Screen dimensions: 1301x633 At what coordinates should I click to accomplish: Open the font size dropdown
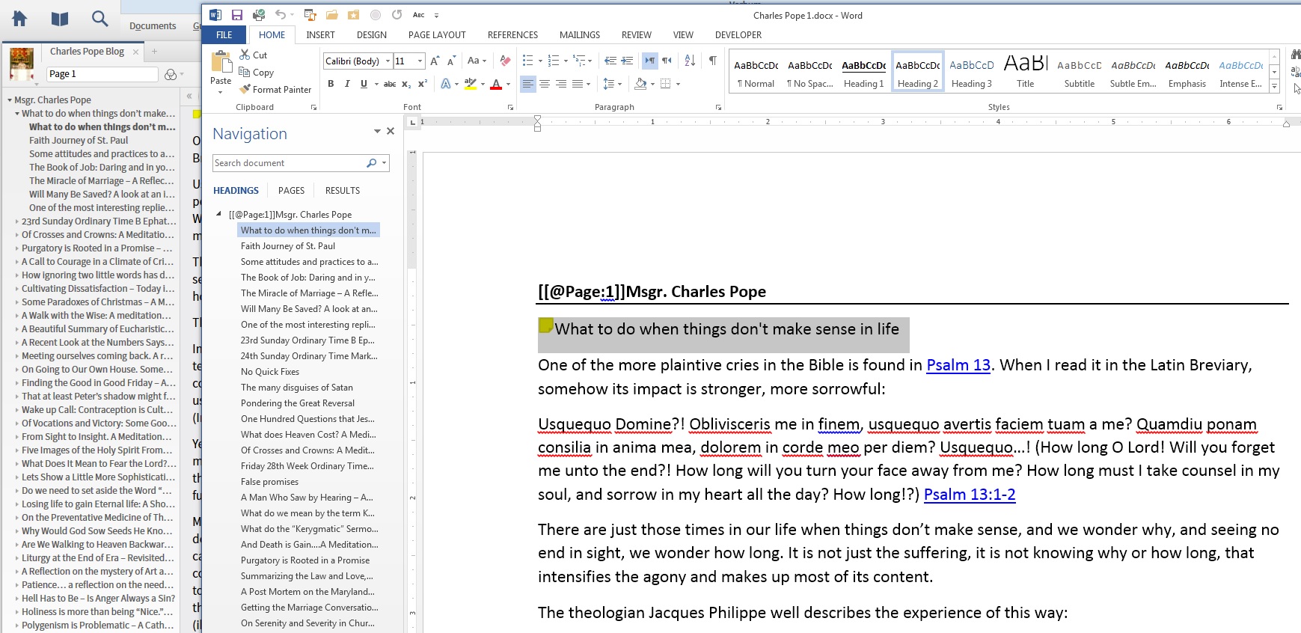(x=420, y=61)
